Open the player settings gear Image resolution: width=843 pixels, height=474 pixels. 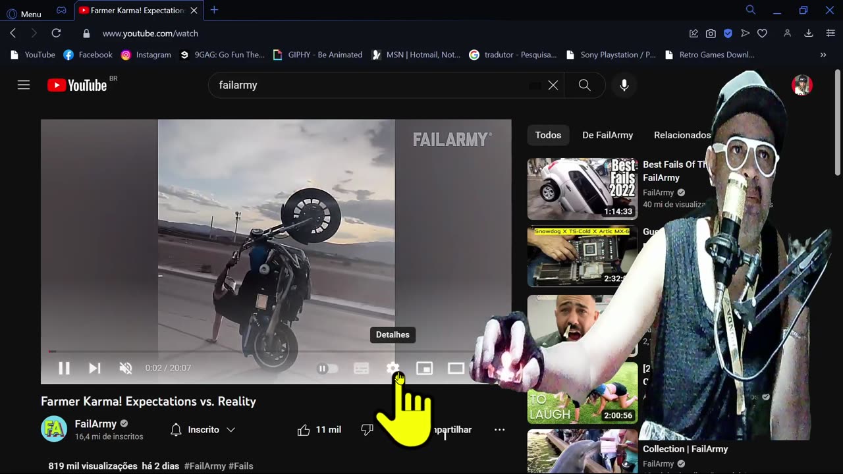click(393, 369)
